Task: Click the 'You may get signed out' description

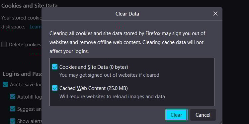Action: point(109,75)
